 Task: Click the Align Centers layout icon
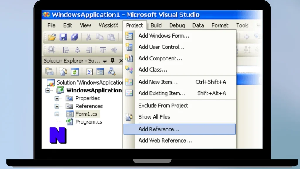tap(77, 50)
